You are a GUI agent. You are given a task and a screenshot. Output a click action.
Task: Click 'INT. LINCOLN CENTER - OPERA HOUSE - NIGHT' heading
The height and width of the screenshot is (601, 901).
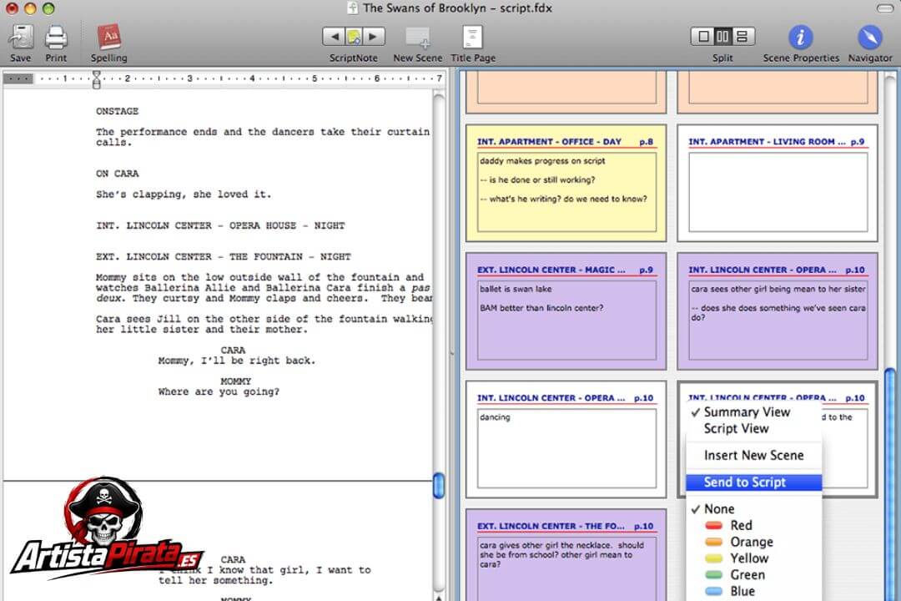[x=220, y=225]
